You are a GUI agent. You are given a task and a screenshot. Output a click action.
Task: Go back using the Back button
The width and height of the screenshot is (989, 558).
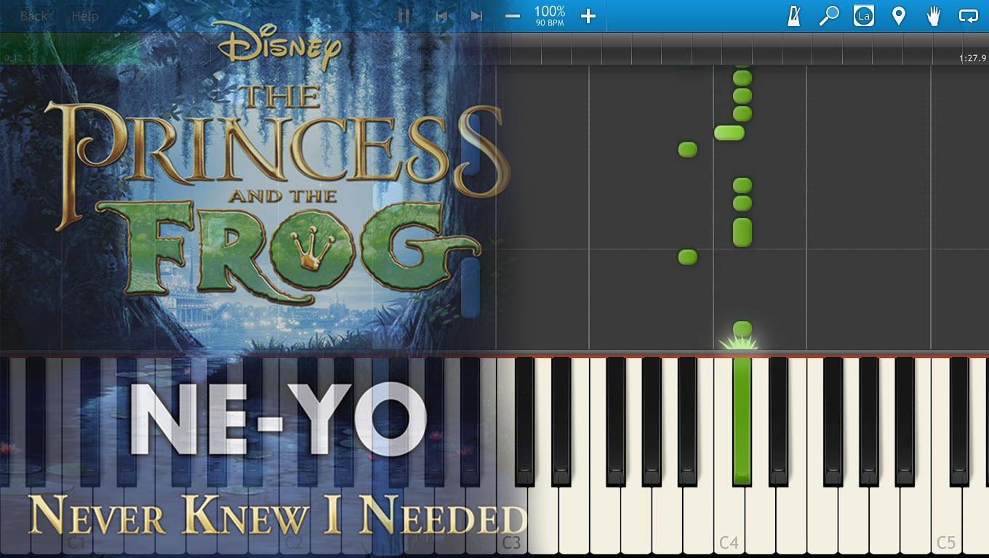pos(34,16)
